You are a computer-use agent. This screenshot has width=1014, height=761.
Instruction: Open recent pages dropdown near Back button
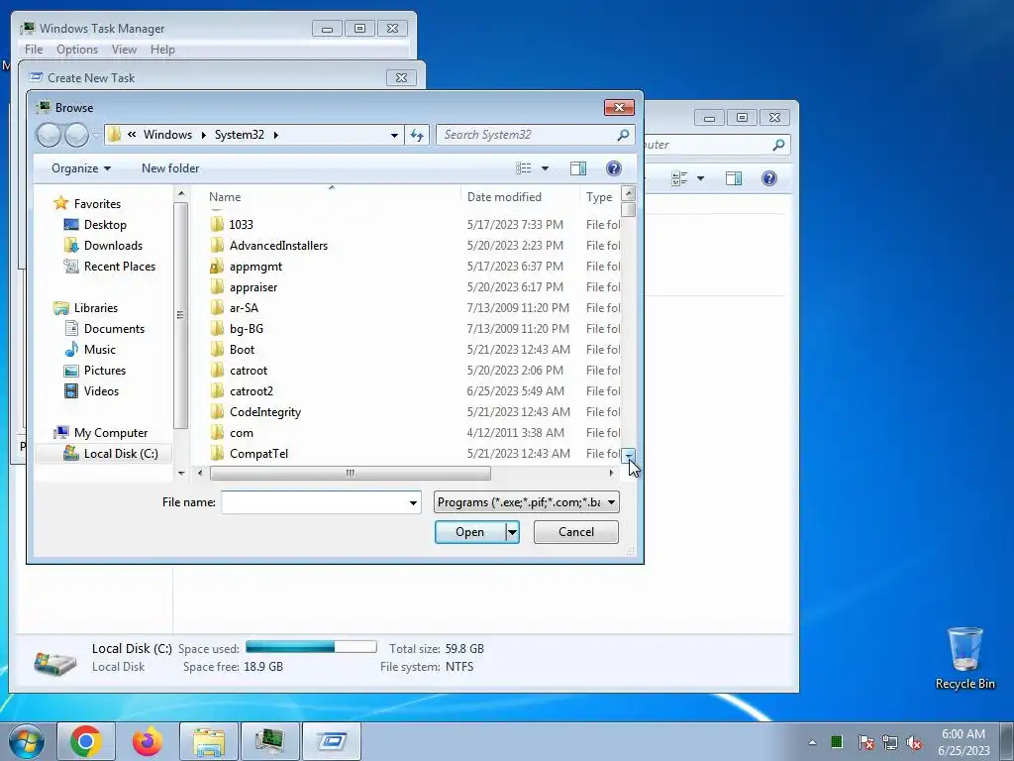(x=96, y=135)
